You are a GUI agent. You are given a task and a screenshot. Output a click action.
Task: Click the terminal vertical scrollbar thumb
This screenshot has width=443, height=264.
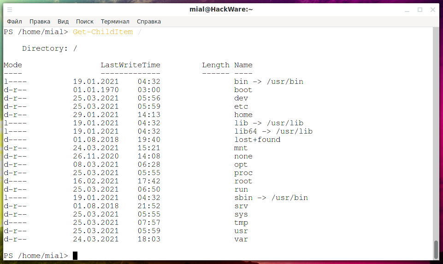(436, 249)
